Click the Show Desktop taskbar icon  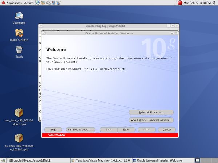click(4, 160)
